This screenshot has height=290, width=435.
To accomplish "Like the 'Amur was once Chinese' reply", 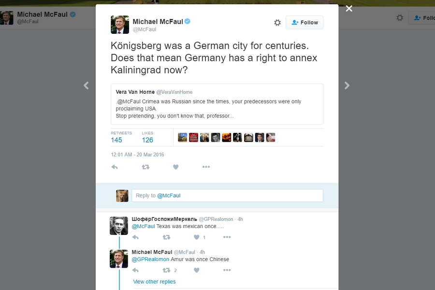I will click(197, 270).
